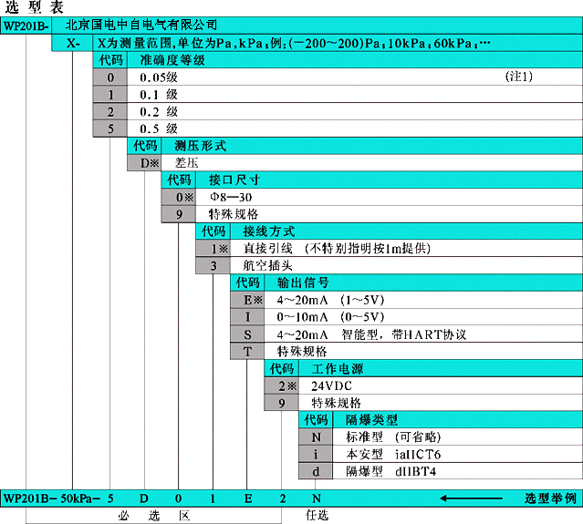Click the 0.05级 accuracy entry
Viewport: 583px width, 524px height.
(x=159, y=77)
